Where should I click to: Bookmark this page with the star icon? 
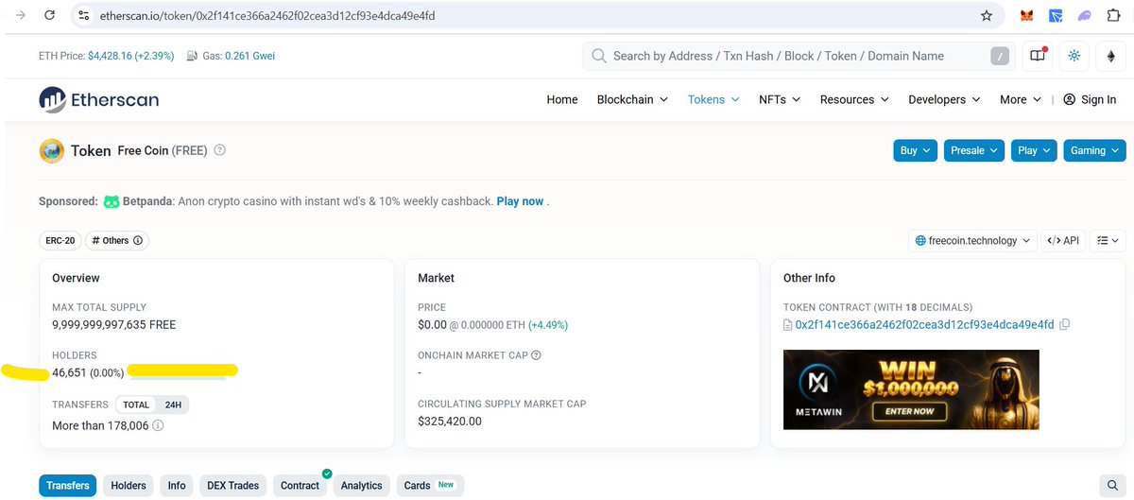pos(987,16)
